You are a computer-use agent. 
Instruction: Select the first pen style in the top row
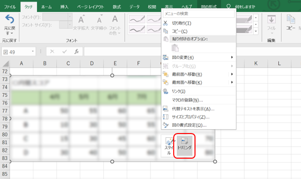click(137, 19)
